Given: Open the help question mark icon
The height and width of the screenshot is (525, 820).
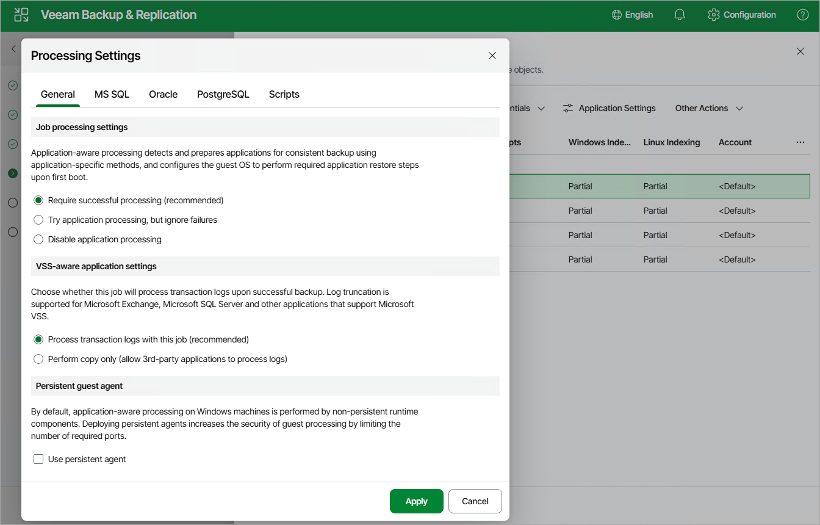Looking at the screenshot, I should coord(803,15).
